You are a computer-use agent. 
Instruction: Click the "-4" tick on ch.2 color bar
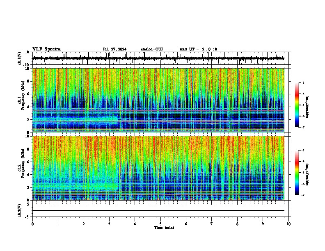tap(303, 162)
